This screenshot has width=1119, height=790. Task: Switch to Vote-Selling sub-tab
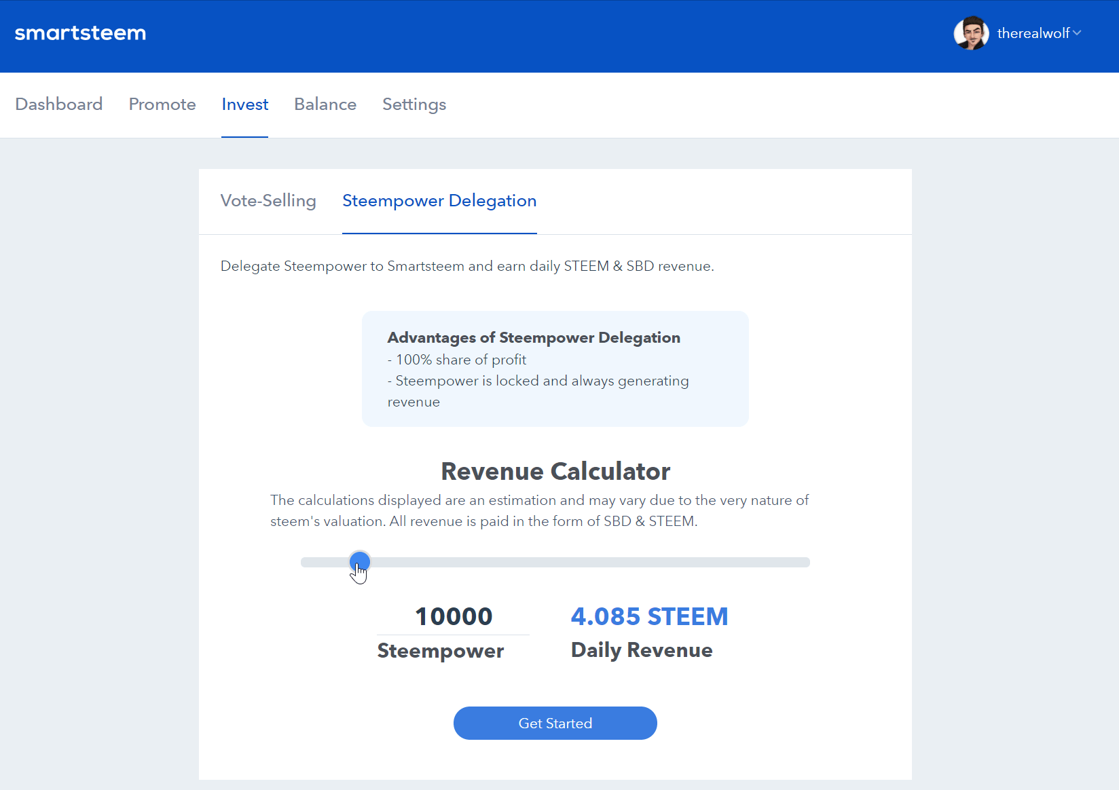tap(268, 201)
